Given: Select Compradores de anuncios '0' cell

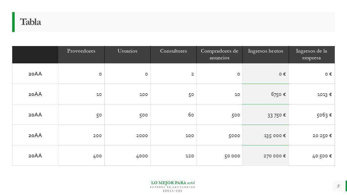Looking at the screenshot, I should click(x=220, y=74).
